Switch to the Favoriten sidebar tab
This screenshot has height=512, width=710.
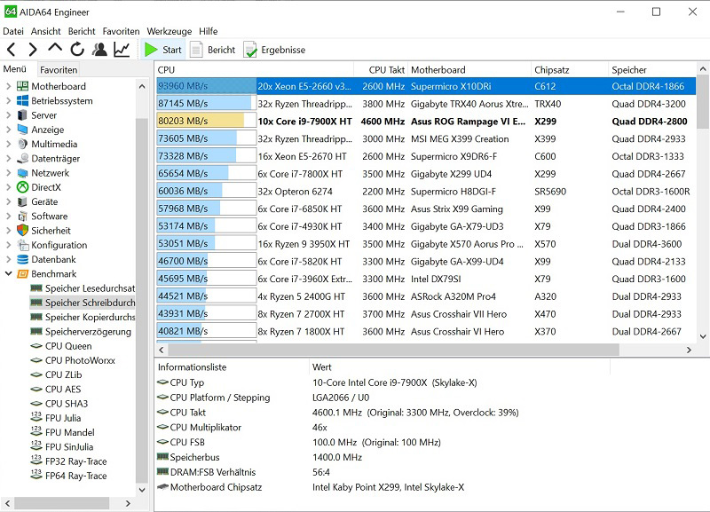coord(59,70)
